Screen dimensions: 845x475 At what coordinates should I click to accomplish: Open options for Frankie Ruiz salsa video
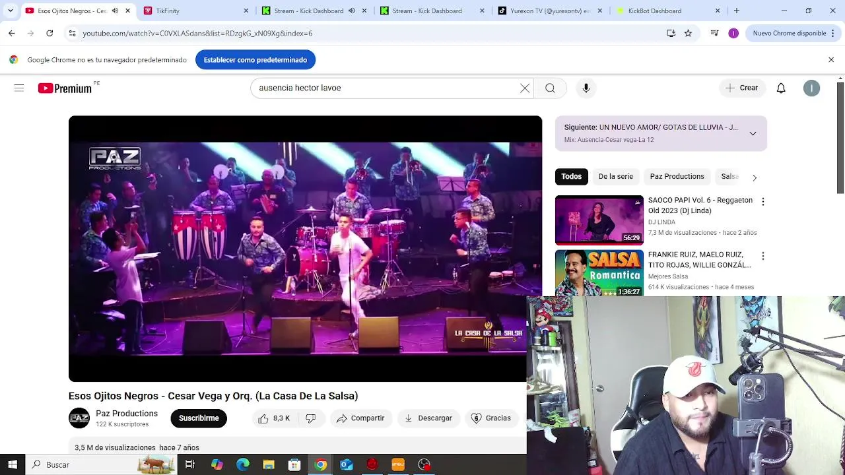coord(763,256)
